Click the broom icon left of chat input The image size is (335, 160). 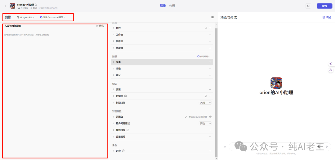pyautogui.click(x=225, y=147)
